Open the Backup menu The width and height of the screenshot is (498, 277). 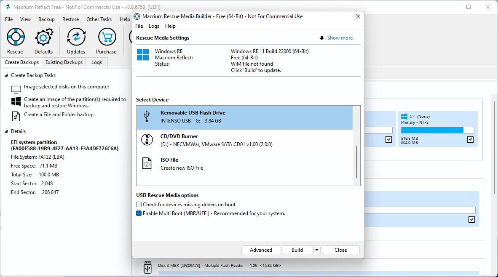[x=46, y=19]
